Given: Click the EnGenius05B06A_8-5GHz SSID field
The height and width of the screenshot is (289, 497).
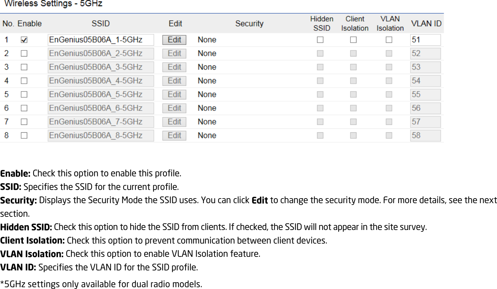Looking at the screenshot, I should 101,136.
